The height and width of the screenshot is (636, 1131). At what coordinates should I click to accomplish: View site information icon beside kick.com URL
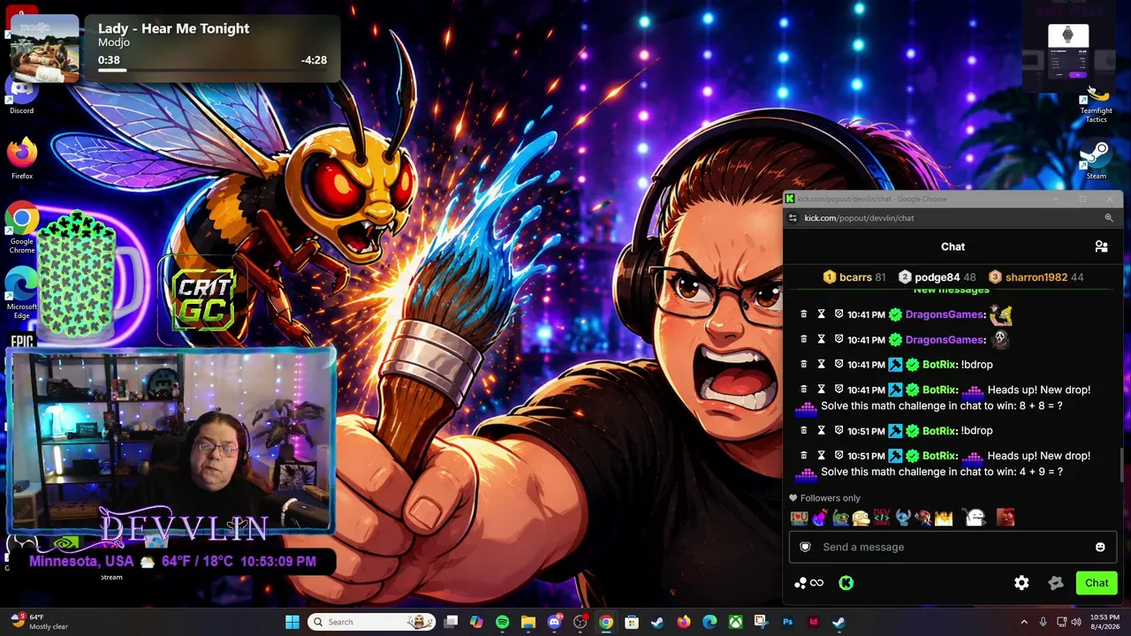(x=793, y=218)
